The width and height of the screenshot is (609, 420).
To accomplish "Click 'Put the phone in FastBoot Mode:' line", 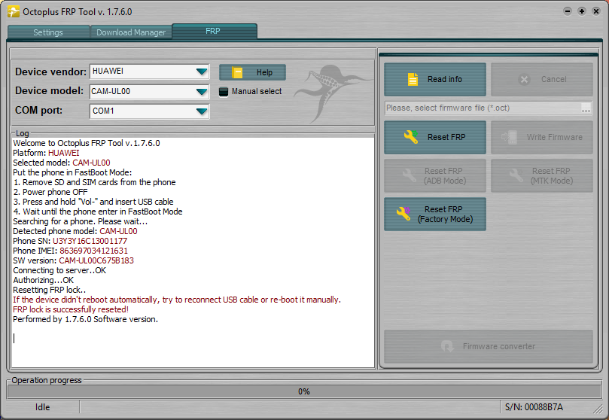I will pyautogui.click(x=72, y=172).
